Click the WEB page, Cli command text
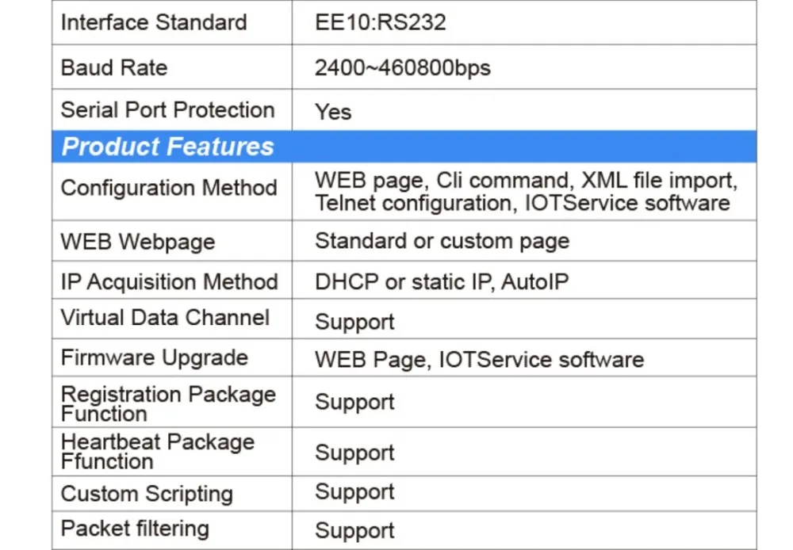793x550 pixels. pyautogui.click(x=444, y=180)
